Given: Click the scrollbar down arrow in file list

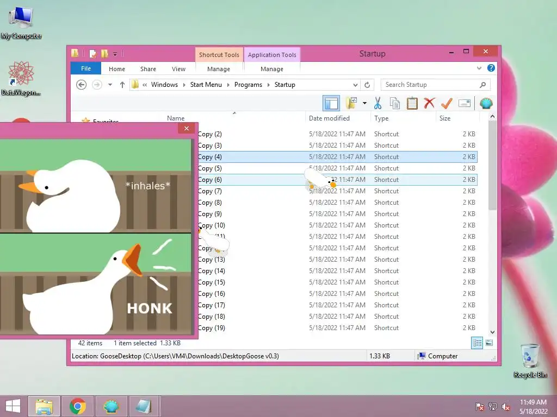Looking at the screenshot, I should point(492,332).
